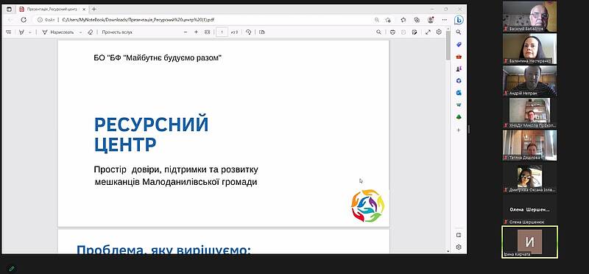Click the Прочесть вслух button
The height and width of the screenshot is (274, 589).
point(117,32)
